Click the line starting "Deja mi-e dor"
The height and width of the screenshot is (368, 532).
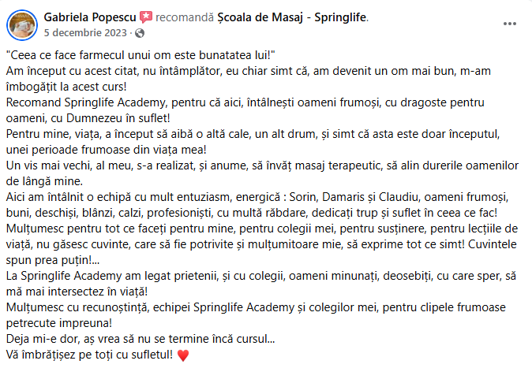[x=140, y=340]
